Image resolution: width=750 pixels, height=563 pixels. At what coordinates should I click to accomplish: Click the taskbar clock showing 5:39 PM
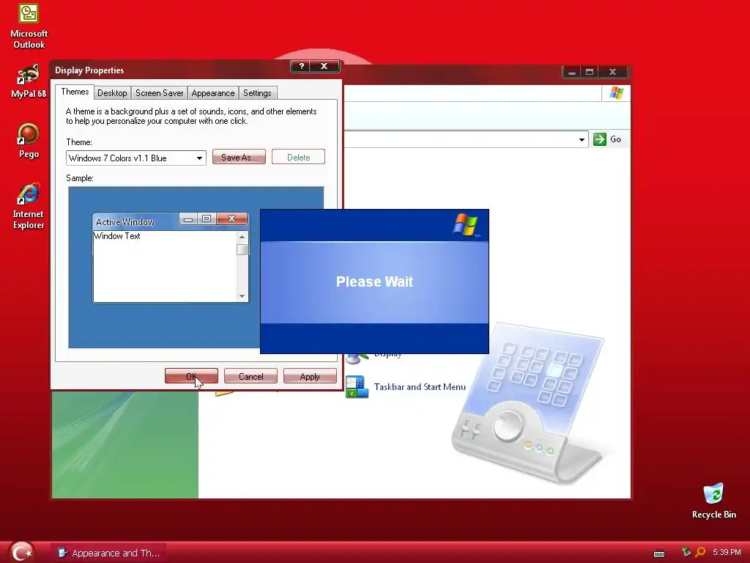point(727,553)
